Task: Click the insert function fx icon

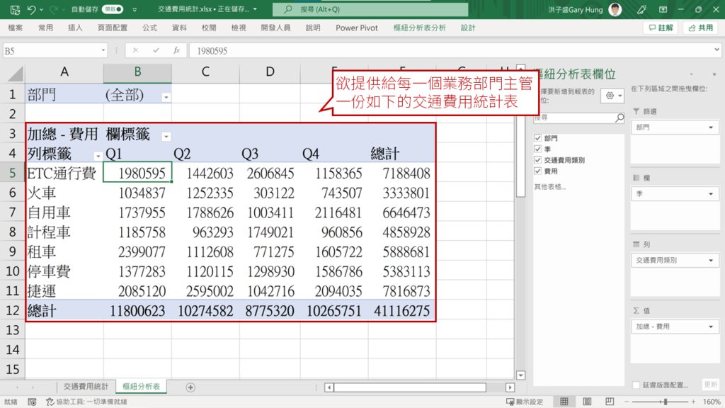Action: tap(176, 50)
